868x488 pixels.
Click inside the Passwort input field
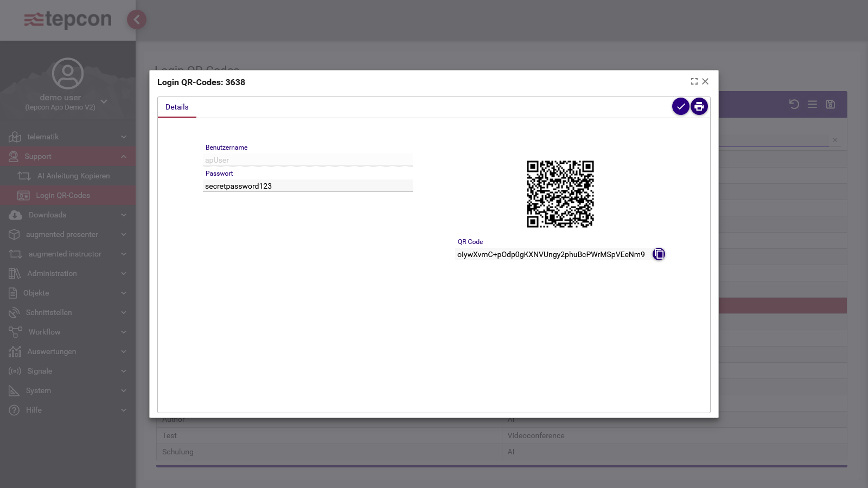point(308,185)
